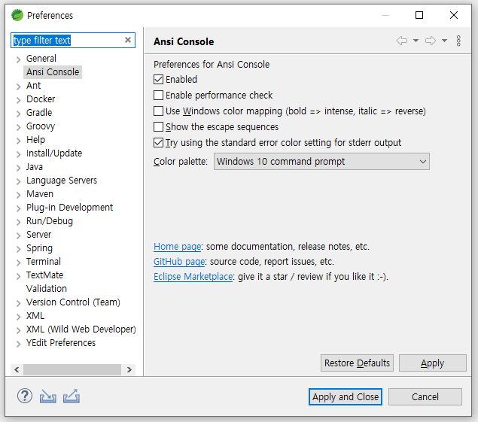The width and height of the screenshot is (478, 422).
Task: Expand the Ant tree node
Action: [19, 87]
